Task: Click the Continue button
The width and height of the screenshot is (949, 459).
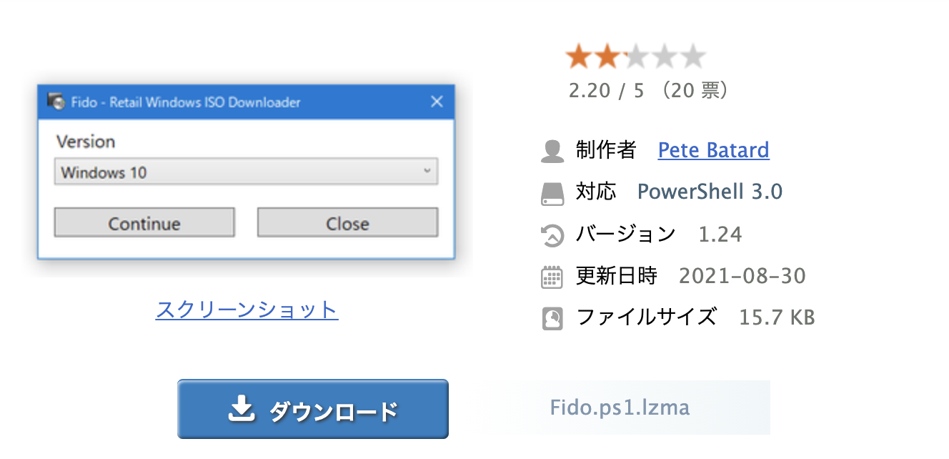Action: point(144,223)
